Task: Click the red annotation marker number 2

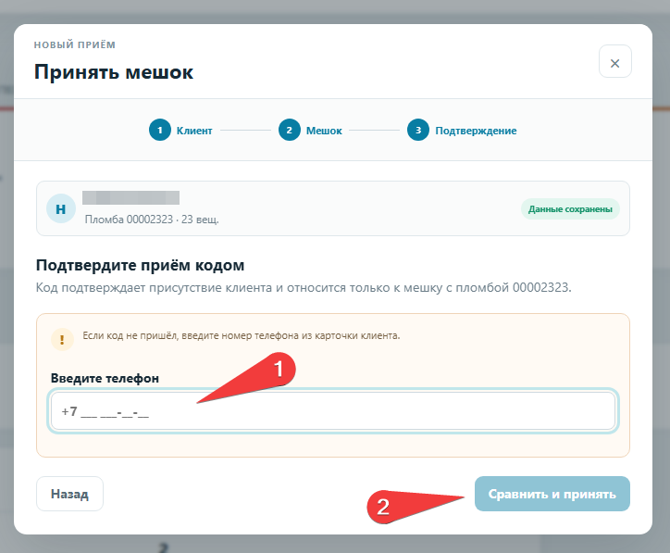Action: tap(383, 508)
